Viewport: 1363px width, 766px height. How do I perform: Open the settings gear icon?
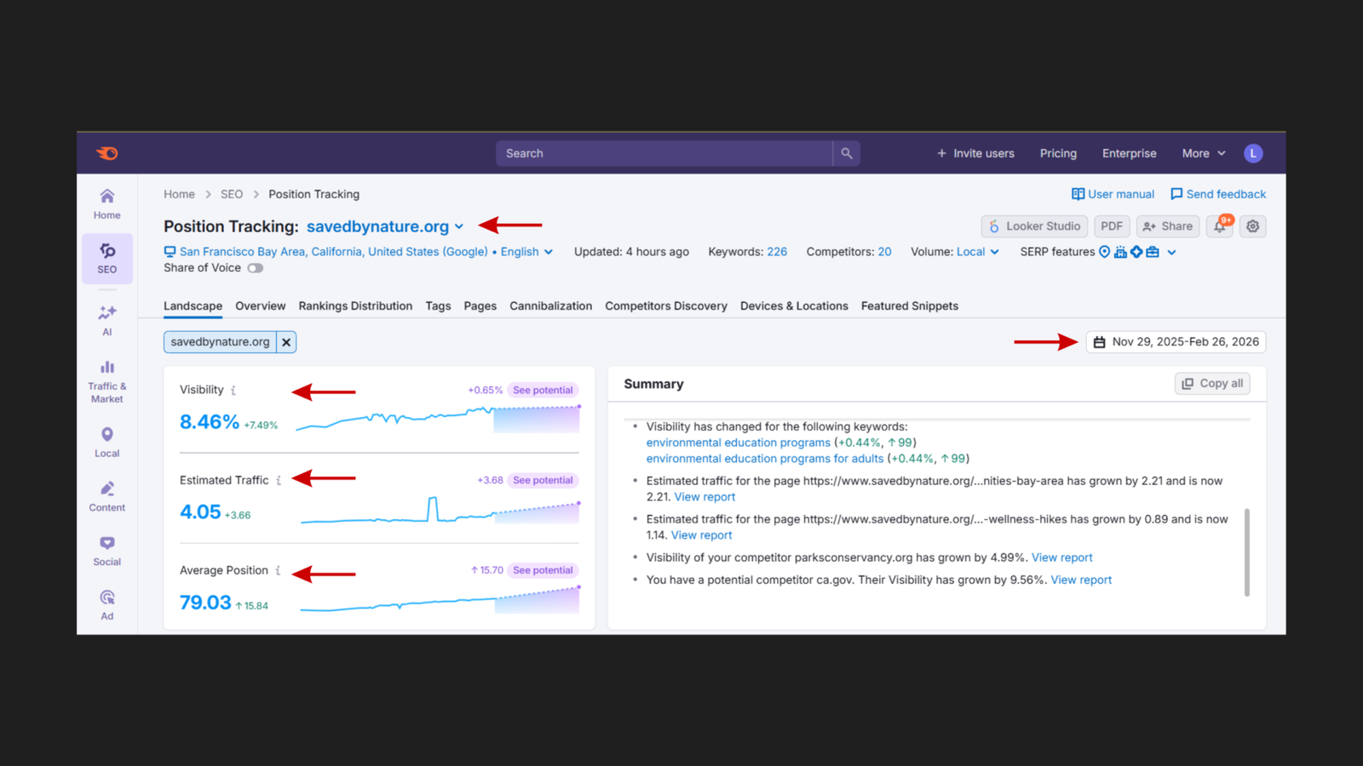1252,226
